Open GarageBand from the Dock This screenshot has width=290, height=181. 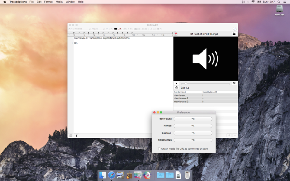[x=129, y=175]
